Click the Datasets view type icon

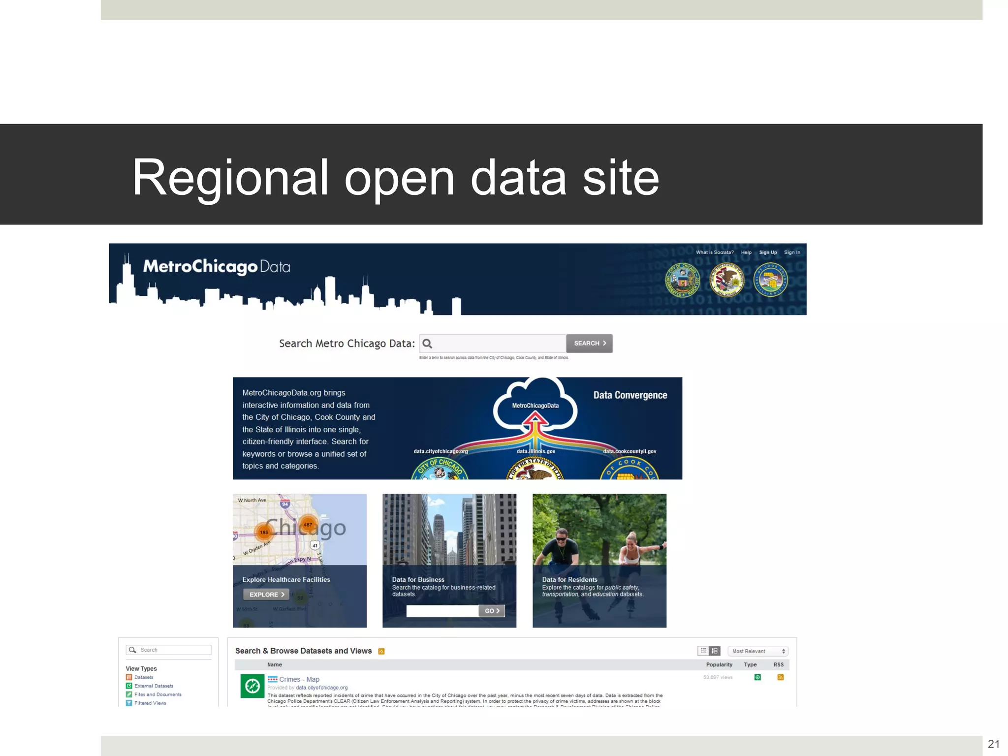pos(129,677)
